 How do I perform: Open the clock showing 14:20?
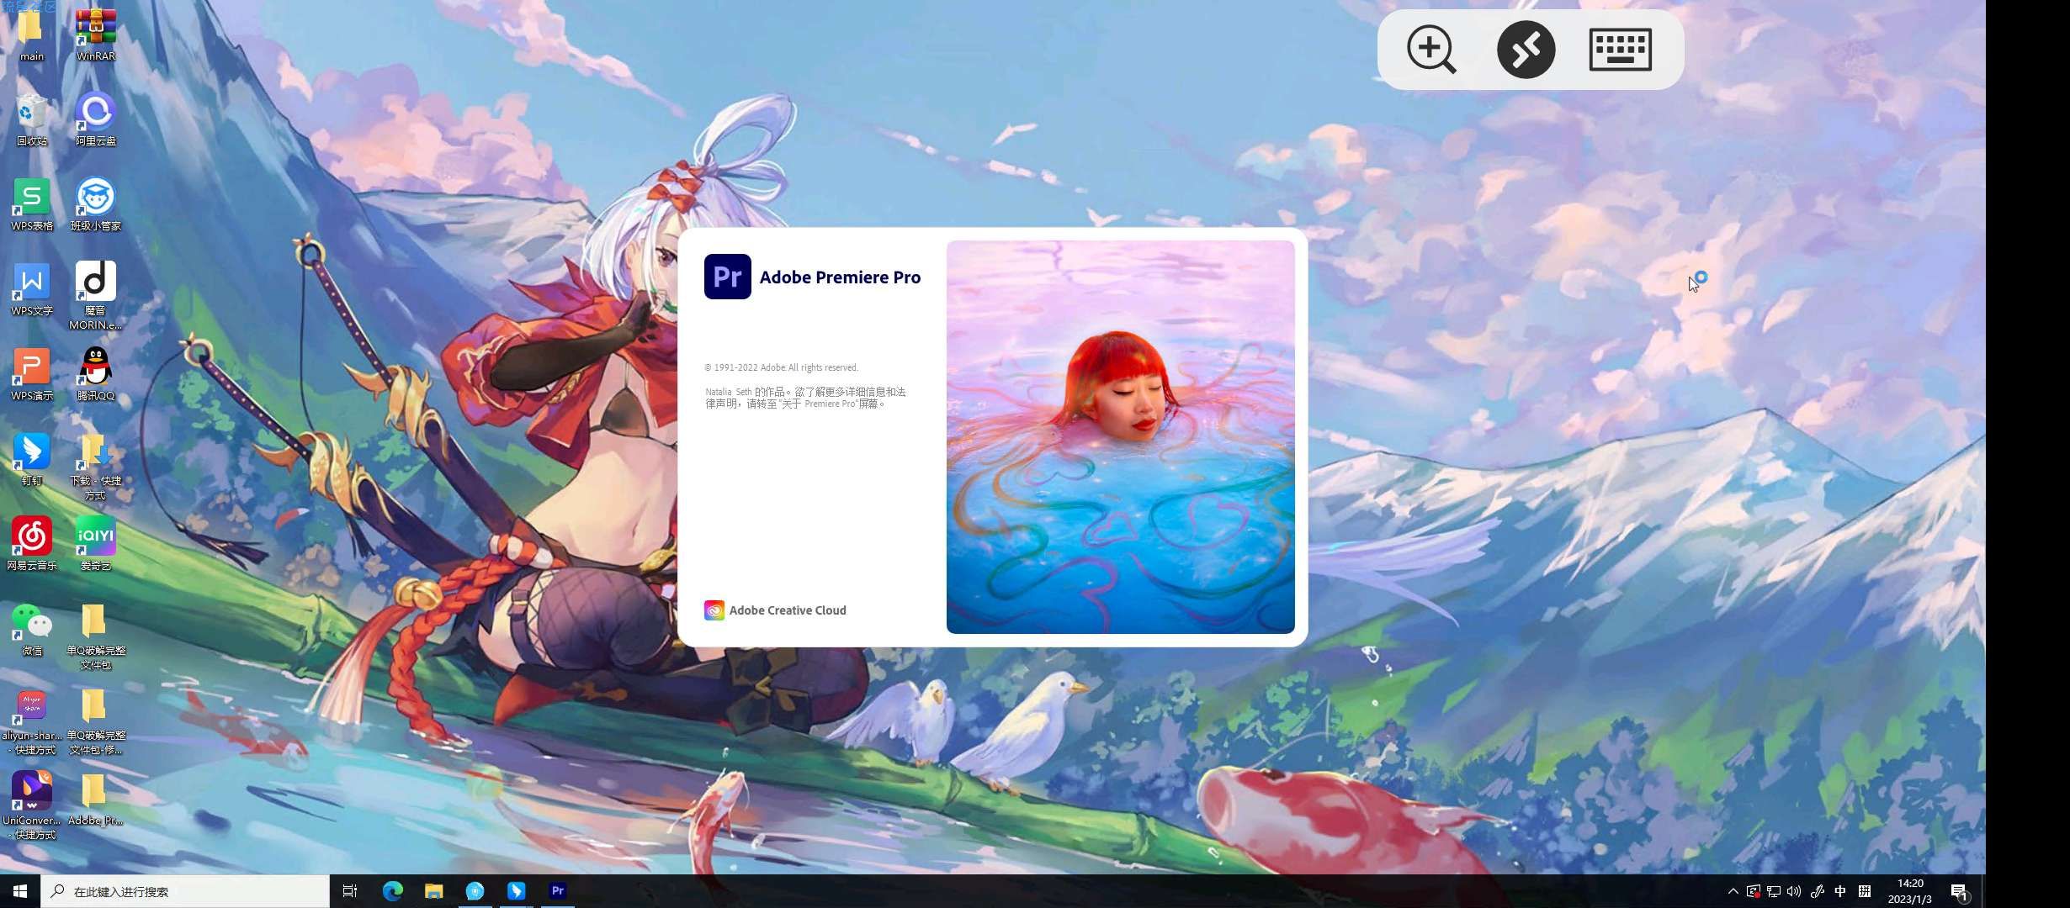point(1910,891)
